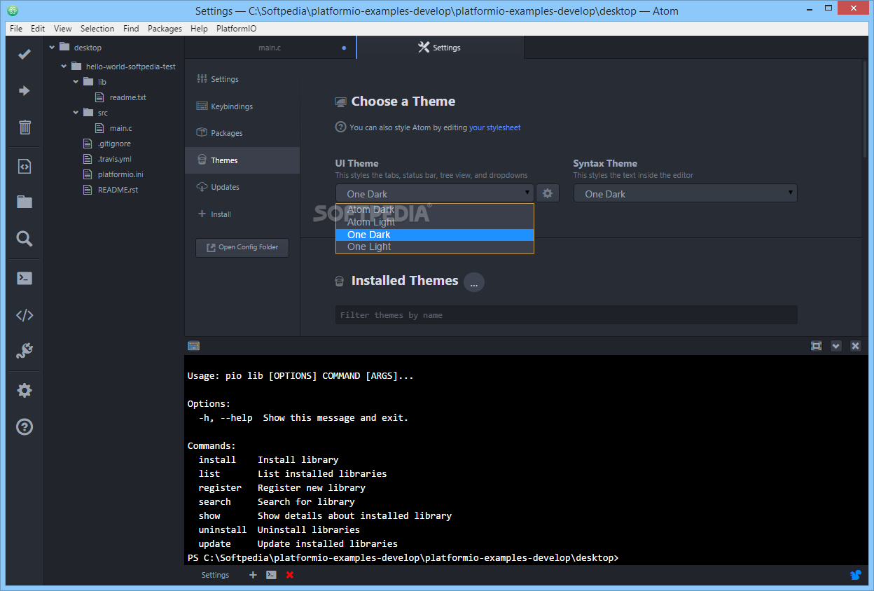Collapse the src folder

point(76,113)
